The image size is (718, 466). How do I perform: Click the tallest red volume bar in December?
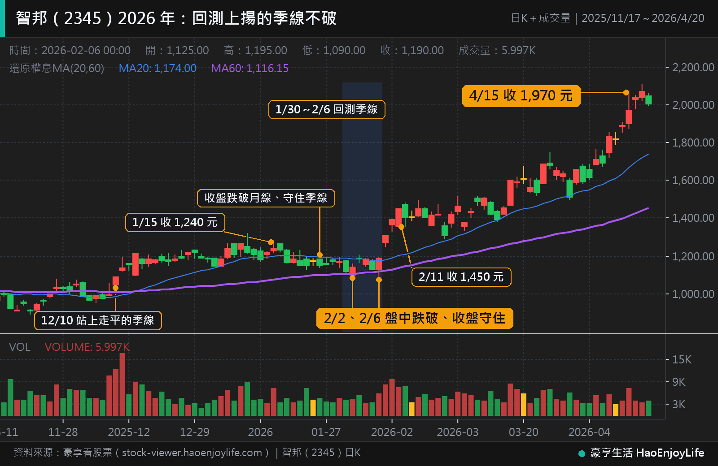pyautogui.click(x=122, y=384)
